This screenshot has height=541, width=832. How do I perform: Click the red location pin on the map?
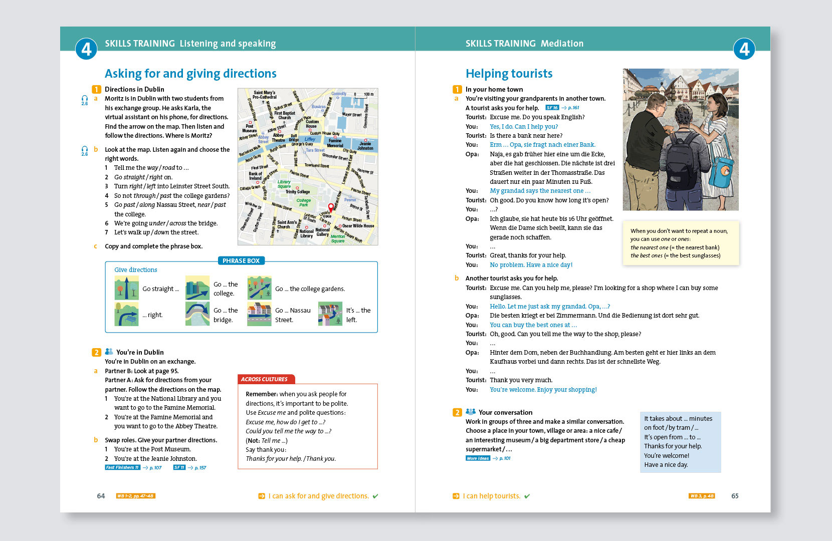point(331,207)
